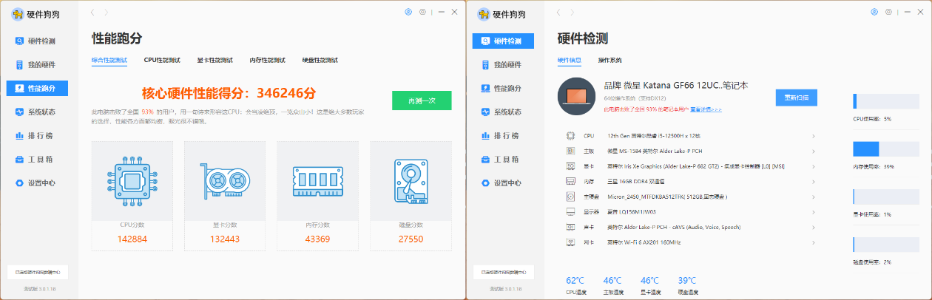Click the 主硬盘 disk row icon
The width and height of the screenshot is (932, 300).
(570, 197)
